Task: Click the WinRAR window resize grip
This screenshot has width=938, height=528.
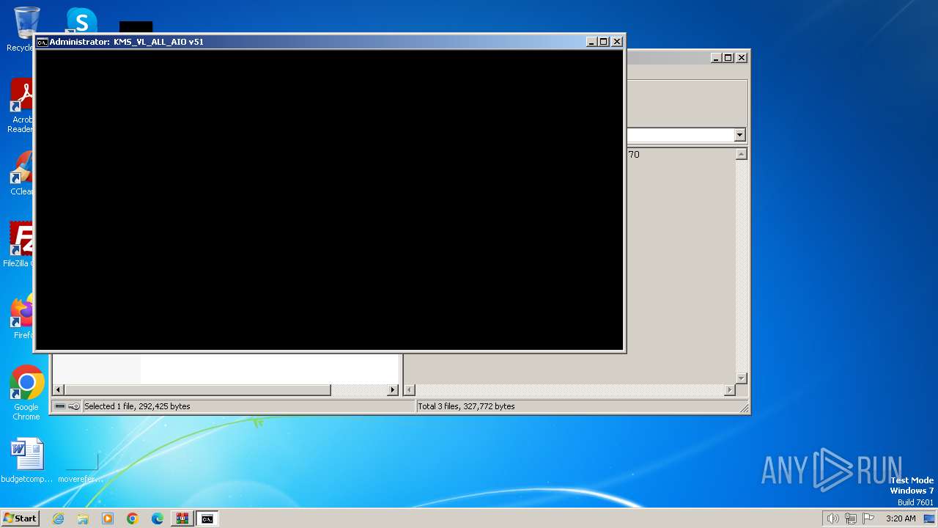Action: click(745, 408)
